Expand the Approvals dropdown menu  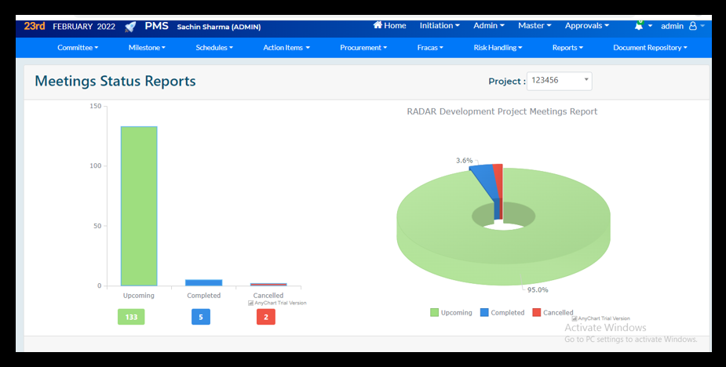point(587,26)
